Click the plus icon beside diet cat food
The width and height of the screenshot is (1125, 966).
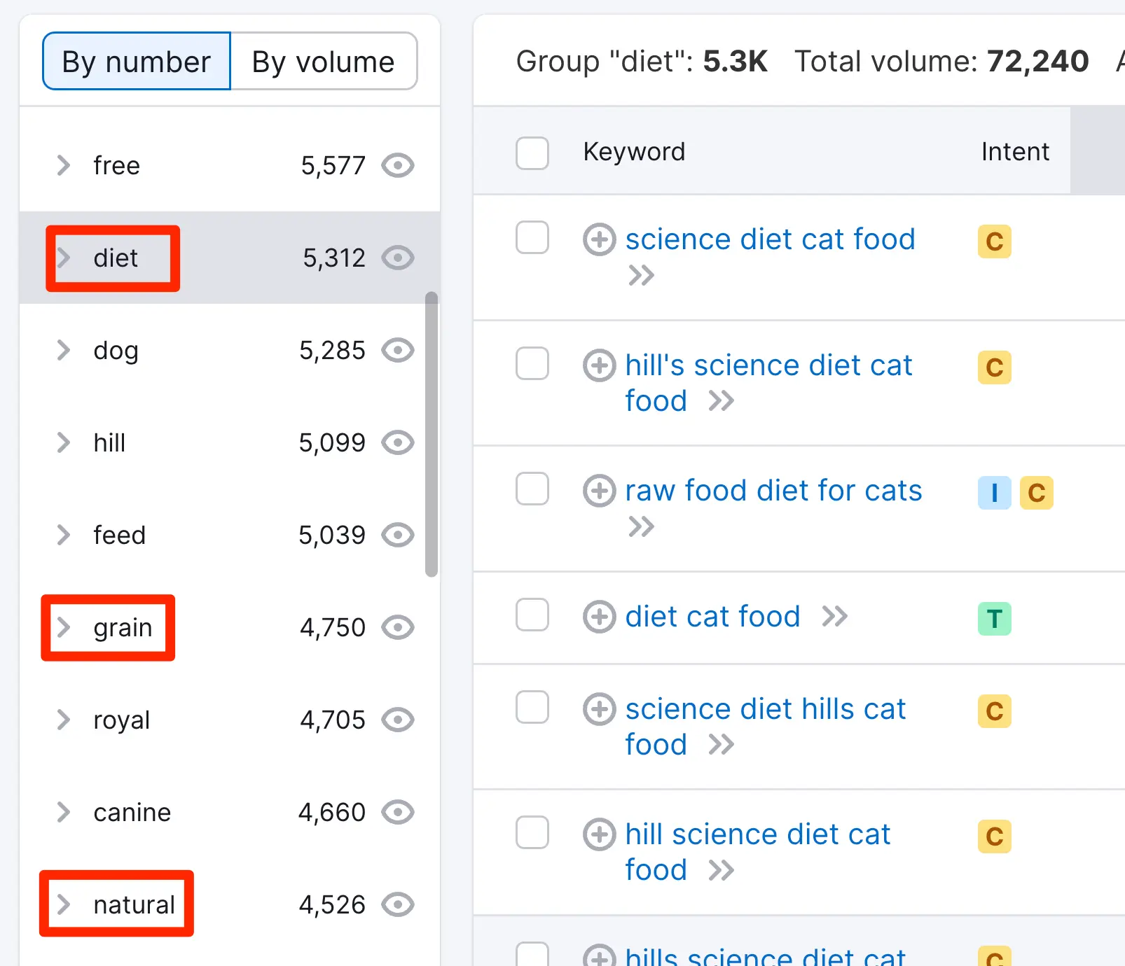point(600,617)
